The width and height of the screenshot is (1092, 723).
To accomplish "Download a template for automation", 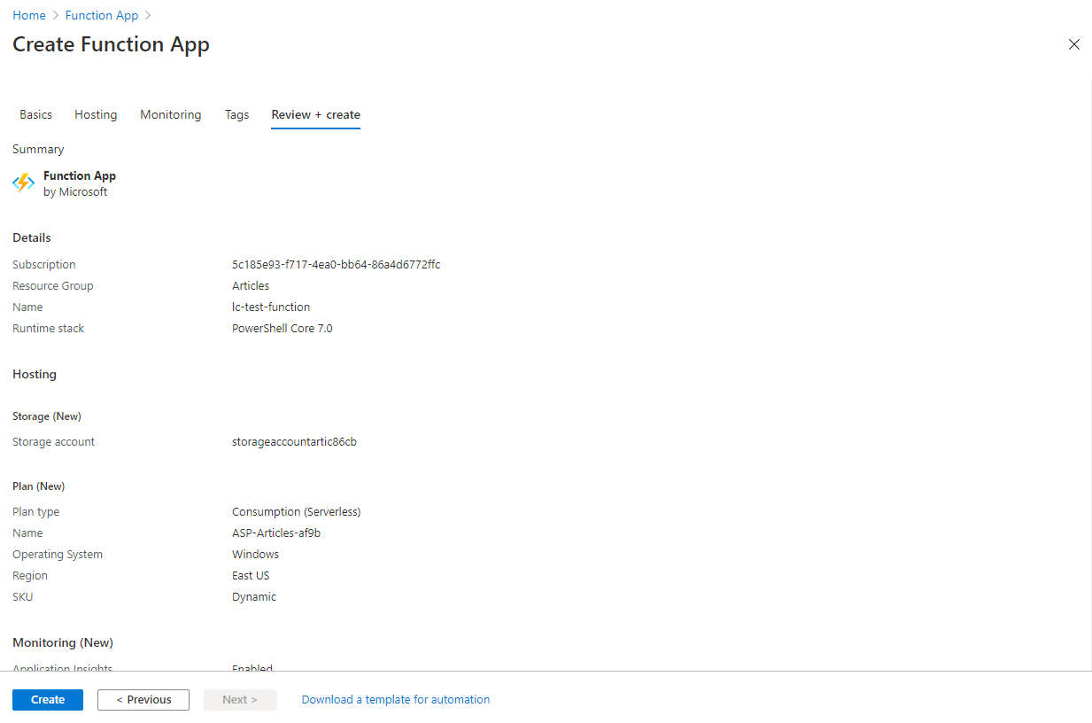I will pos(395,699).
